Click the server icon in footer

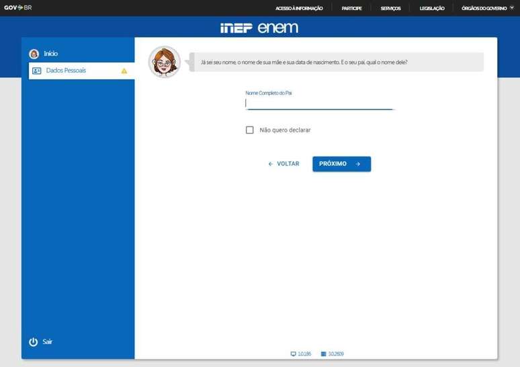tap(323, 354)
